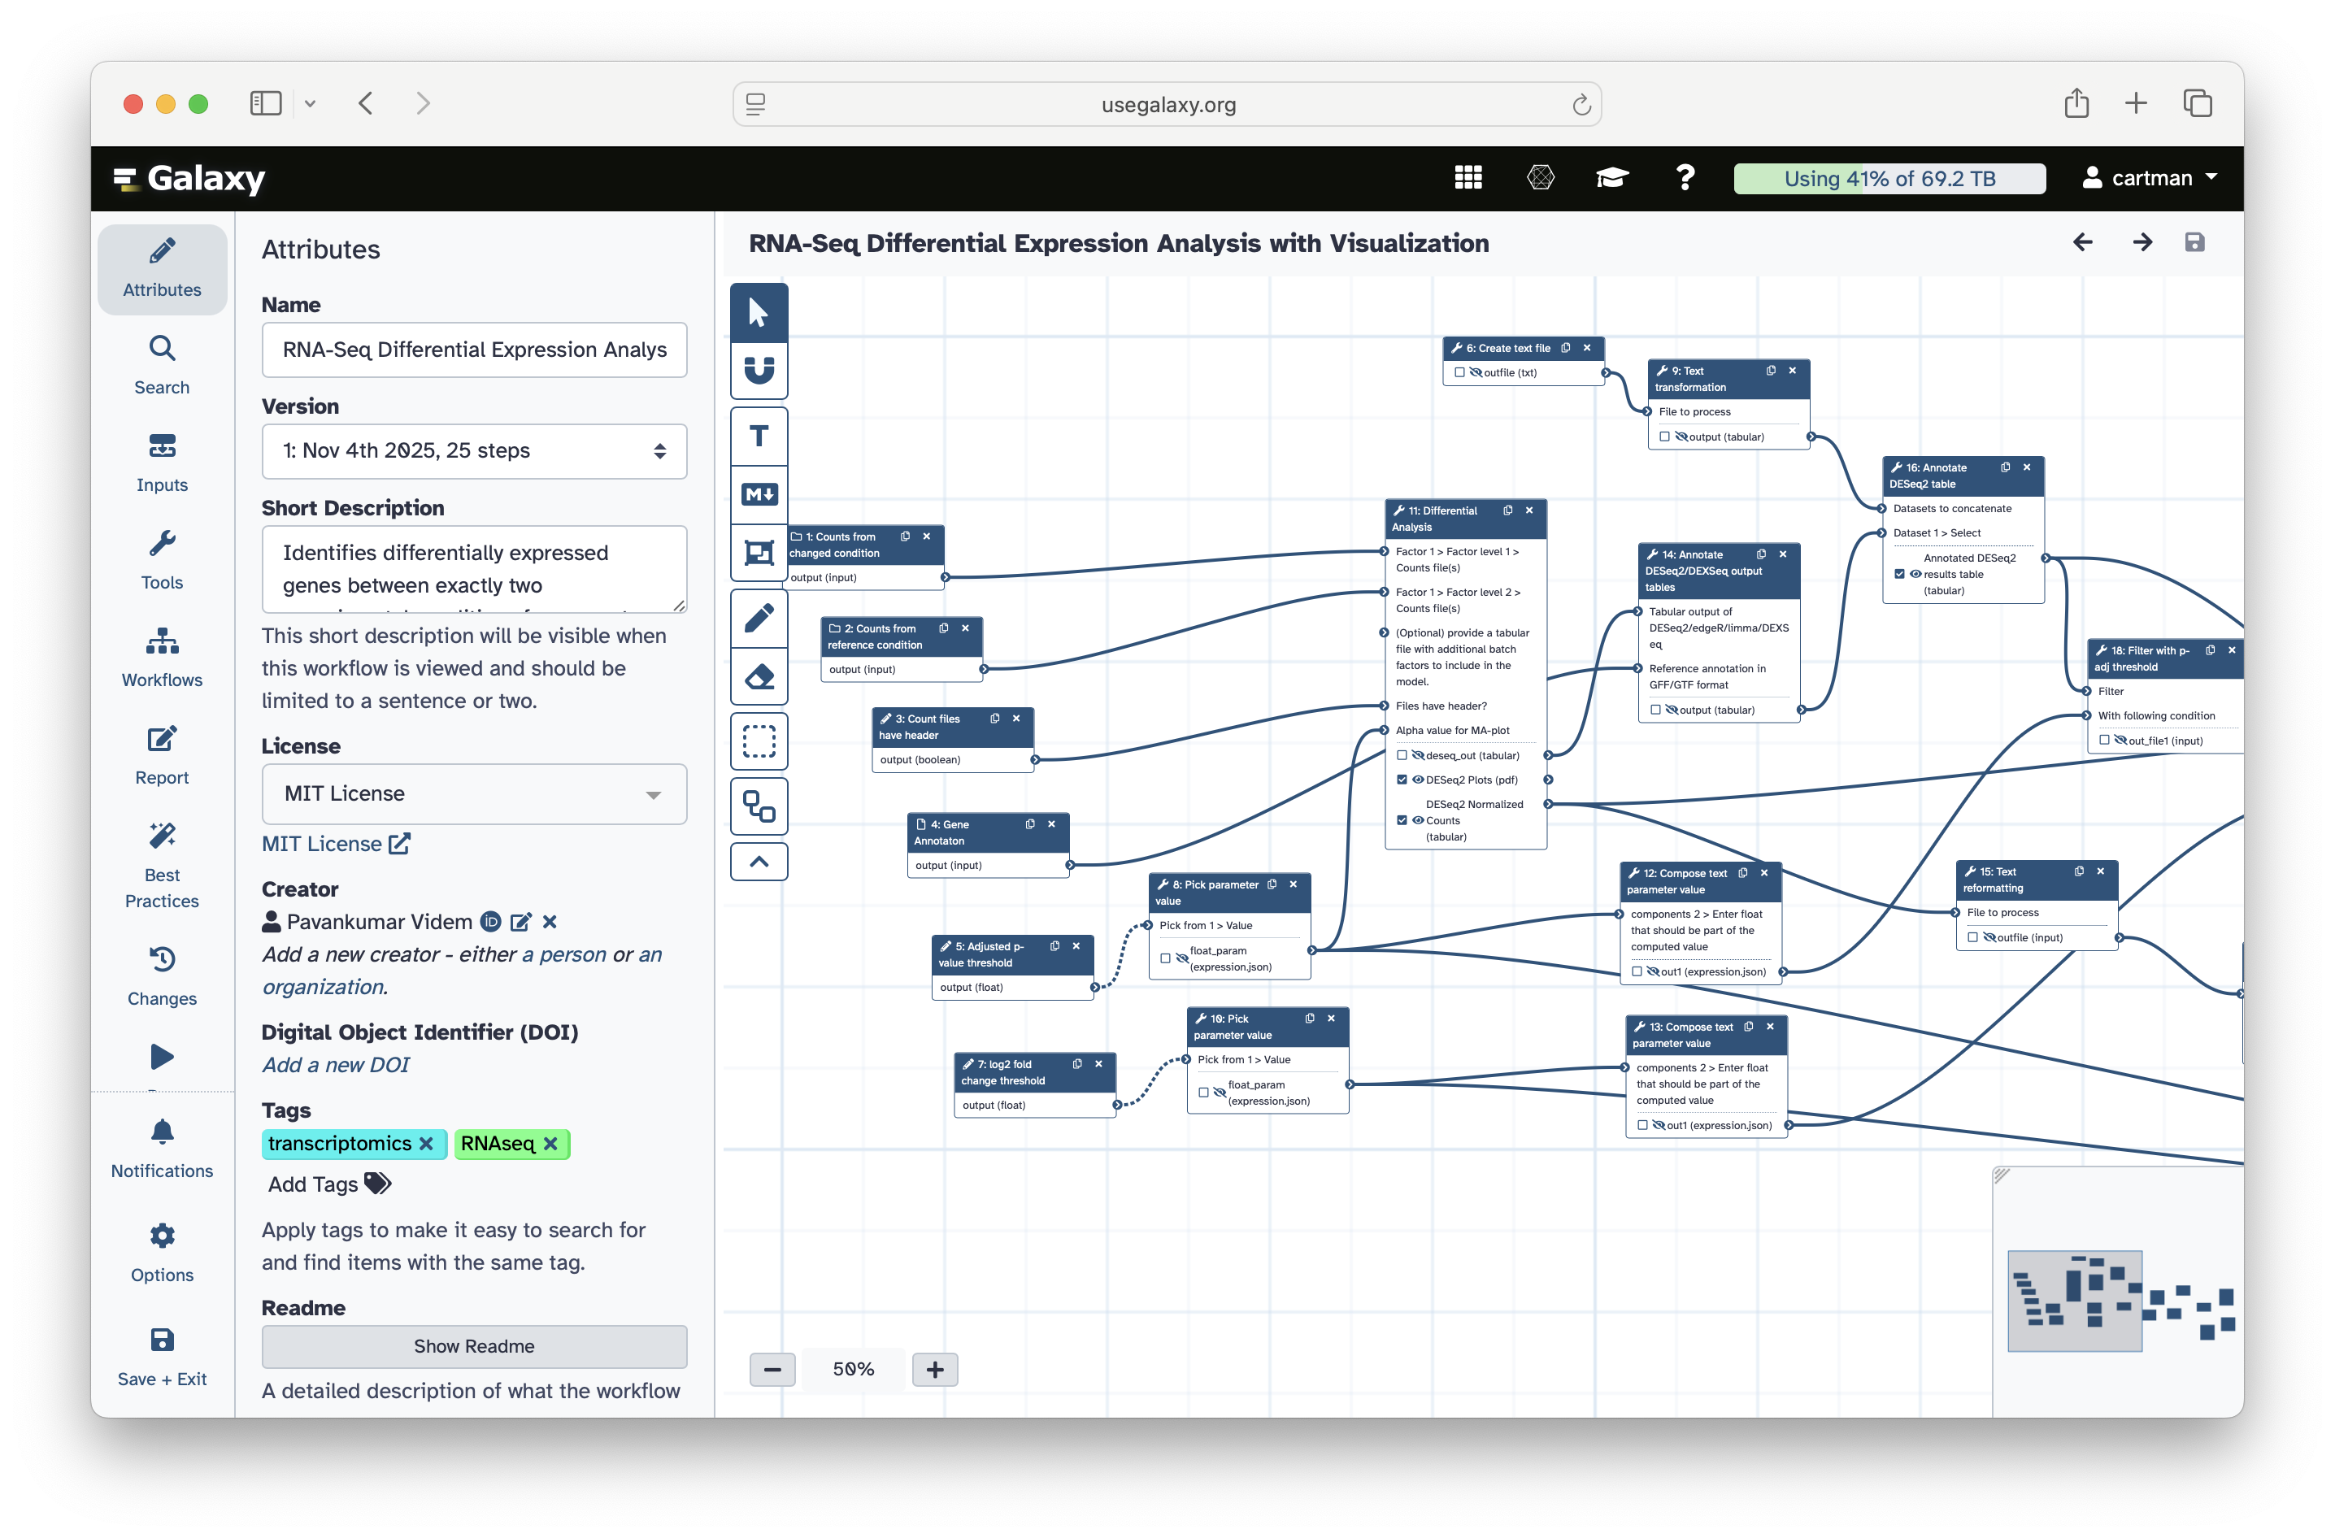Screen dimensions: 2335x1538
Task: Toggle the magnet snapping tool
Action: point(759,371)
